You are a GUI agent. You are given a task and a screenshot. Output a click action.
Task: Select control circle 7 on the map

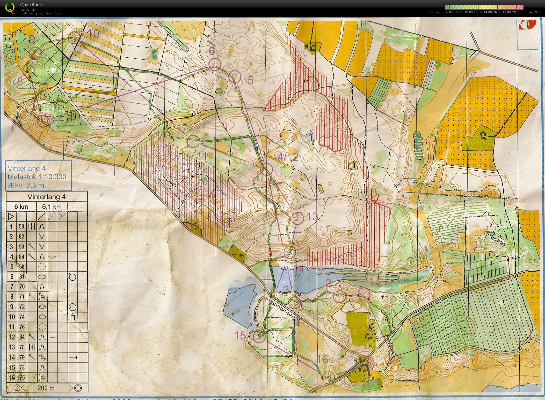(x=43, y=121)
